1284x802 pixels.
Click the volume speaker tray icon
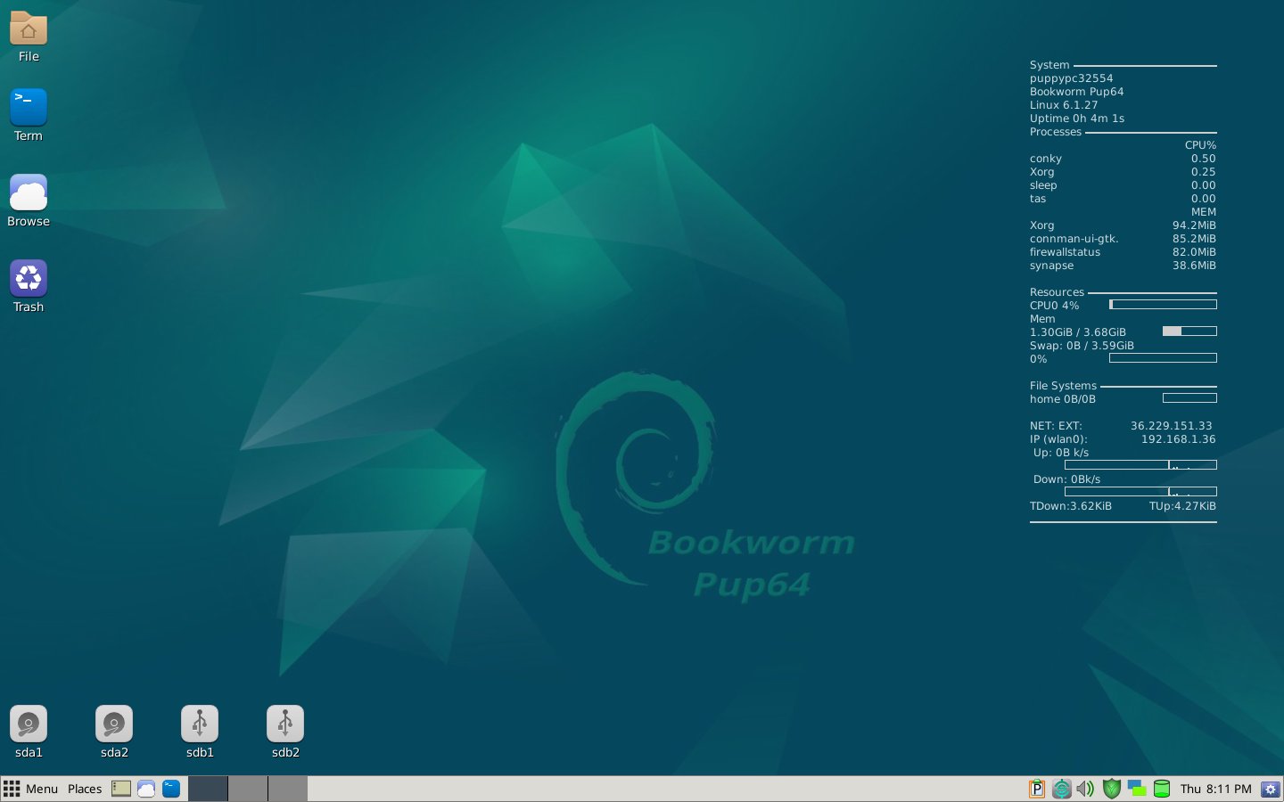pos(1085,789)
